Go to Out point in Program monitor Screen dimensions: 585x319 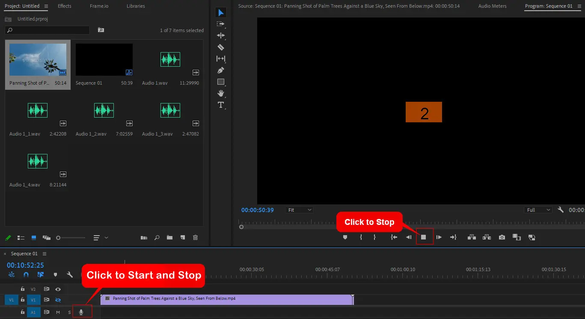click(x=453, y=237)
